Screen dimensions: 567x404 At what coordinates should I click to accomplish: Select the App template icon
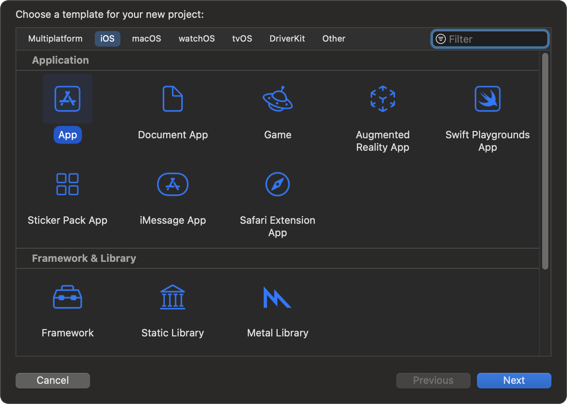point(68,99)
